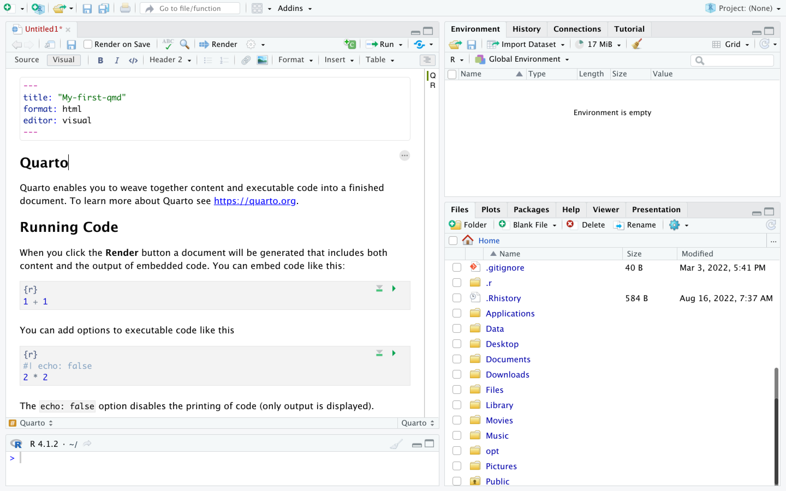Open Find/Replace magnifier icon
The image size is (786, 491).
pyautogui.click(x=185, y=44)
